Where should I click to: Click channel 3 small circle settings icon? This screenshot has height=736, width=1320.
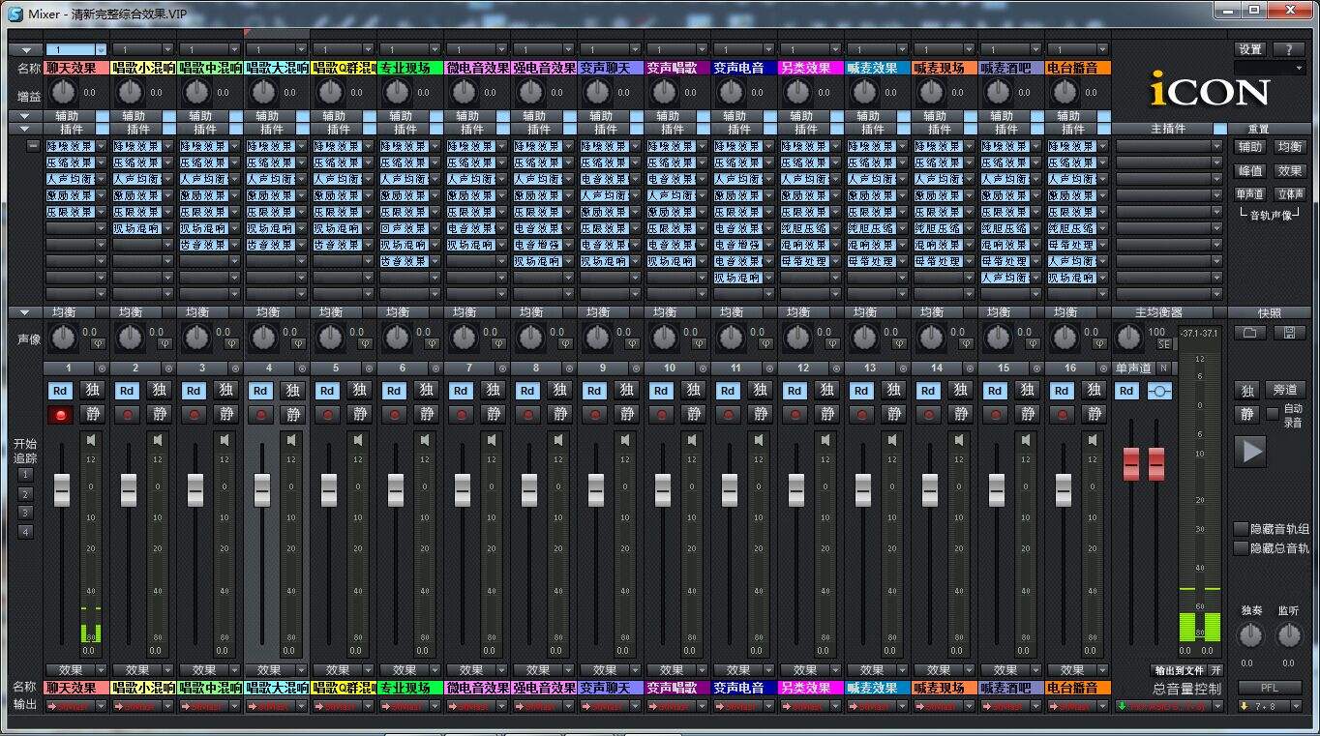pyautogui.click(x=235, y=368)
